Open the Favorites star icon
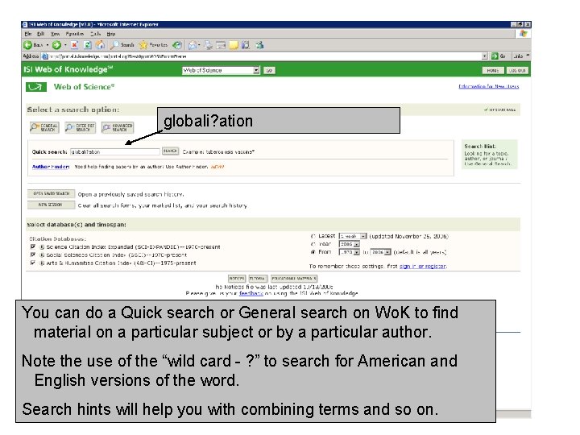 coord(143,45)
